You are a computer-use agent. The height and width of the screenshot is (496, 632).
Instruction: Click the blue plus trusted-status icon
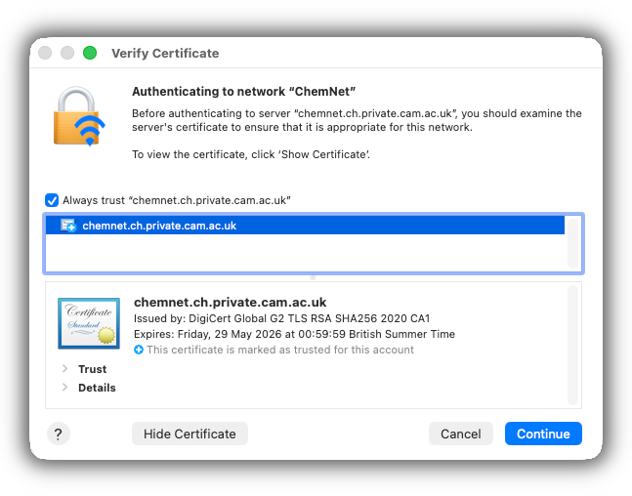[139, 350]
